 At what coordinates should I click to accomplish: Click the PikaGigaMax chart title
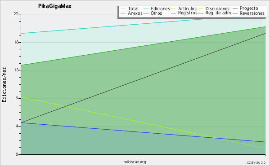point(55,6)
